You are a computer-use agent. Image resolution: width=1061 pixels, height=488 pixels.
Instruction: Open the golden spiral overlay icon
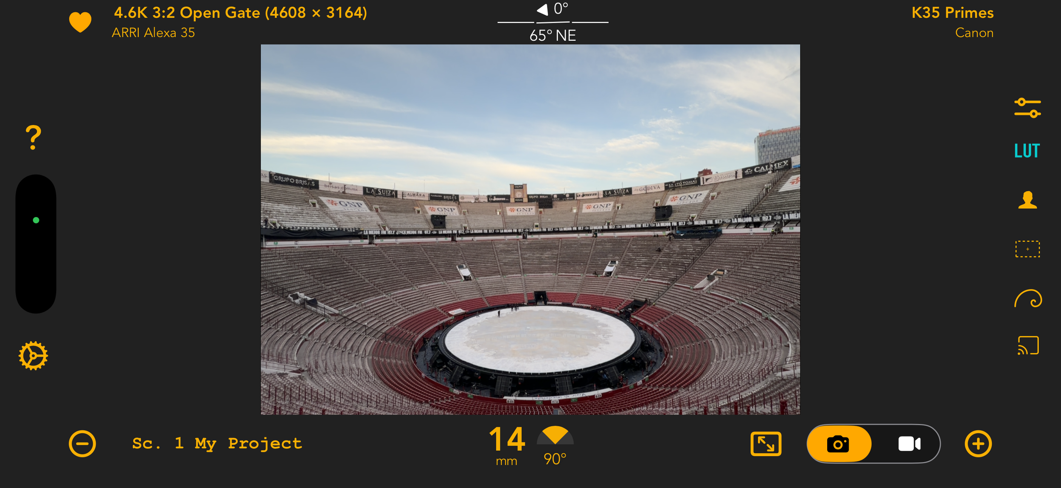(x=1028, y=298)
